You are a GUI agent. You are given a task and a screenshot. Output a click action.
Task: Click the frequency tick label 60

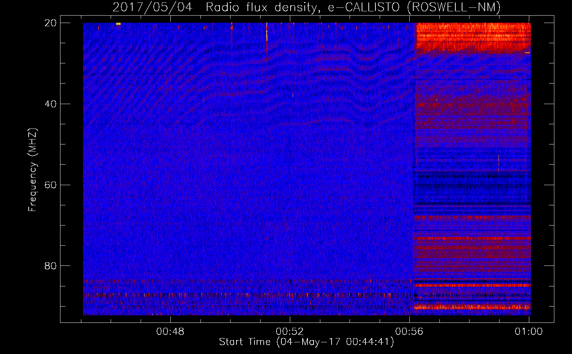[51, 185]
